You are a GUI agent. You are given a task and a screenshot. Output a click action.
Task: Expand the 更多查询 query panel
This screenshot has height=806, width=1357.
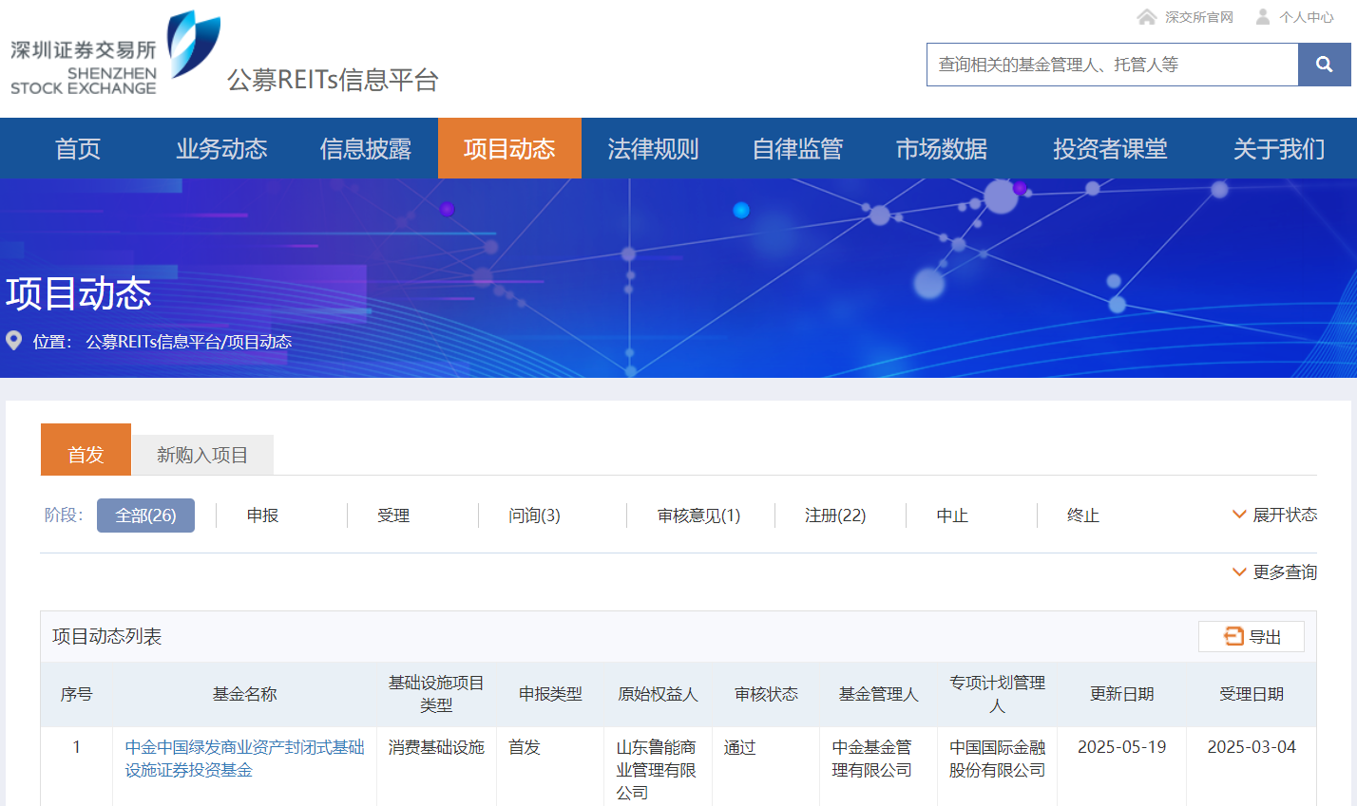click(x=1274, y=572)
